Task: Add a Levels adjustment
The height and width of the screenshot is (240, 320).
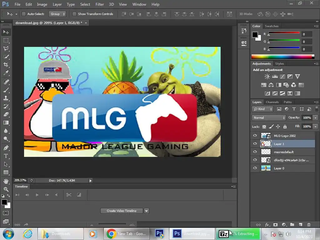Action: click(x=275, y=77)
